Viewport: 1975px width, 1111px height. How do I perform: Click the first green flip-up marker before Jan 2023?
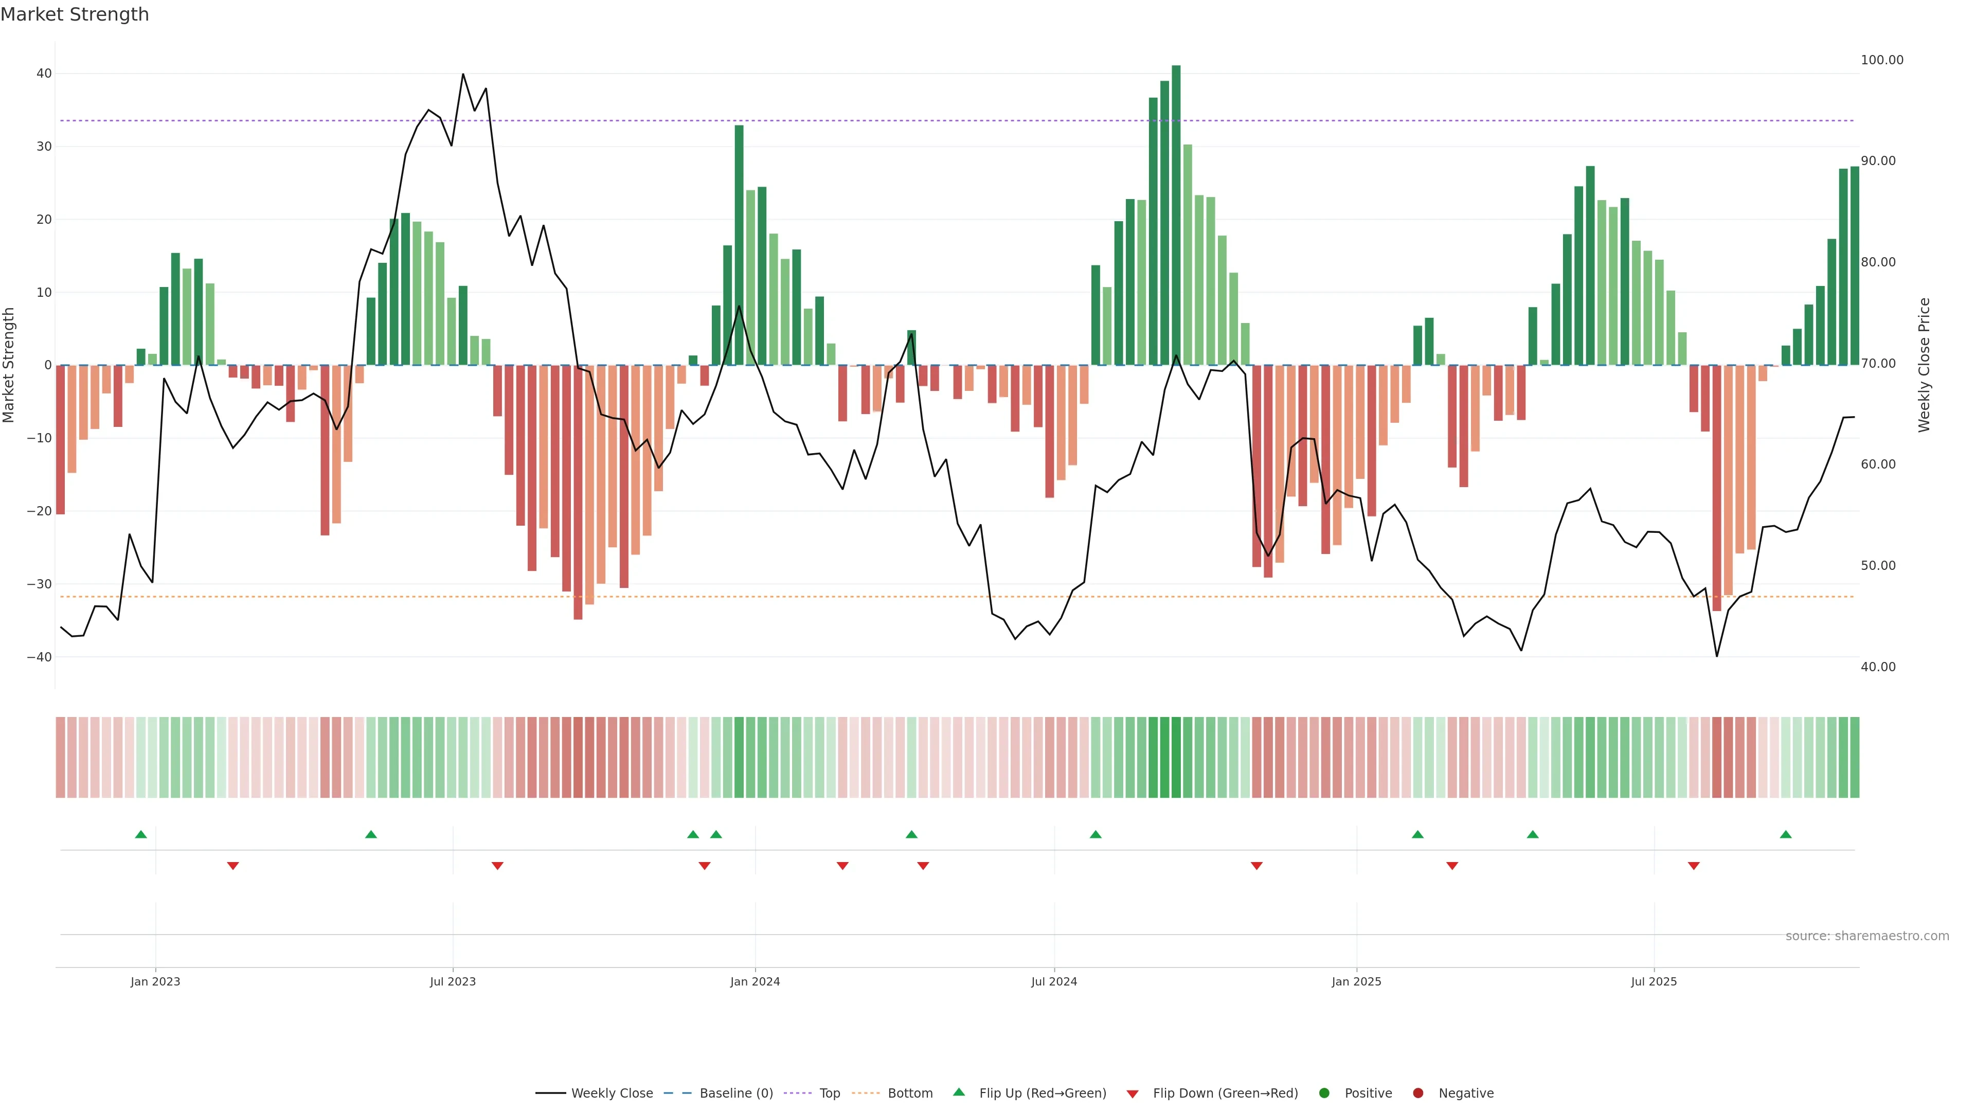[141, 834]
